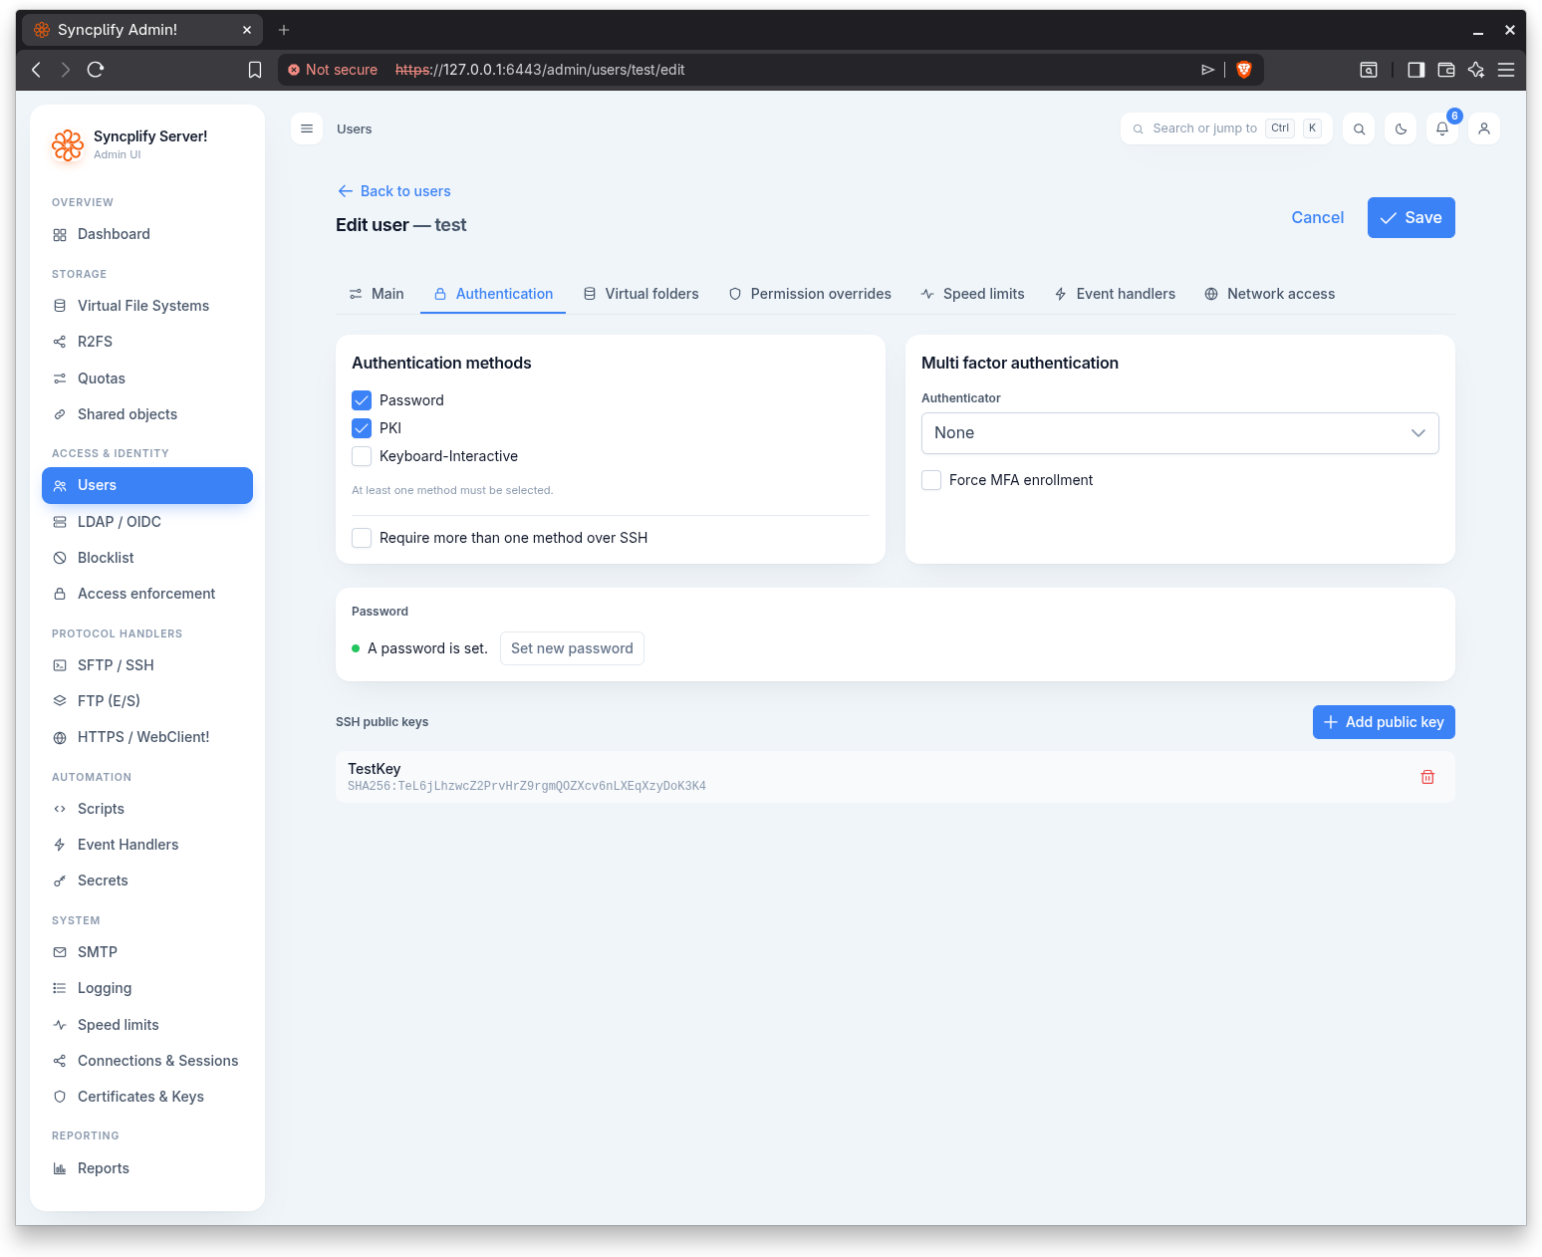Open Connections & Sessions page
This screenshot has width=1542, height=1257.
pyautogui.click(x=147, y=1061)
